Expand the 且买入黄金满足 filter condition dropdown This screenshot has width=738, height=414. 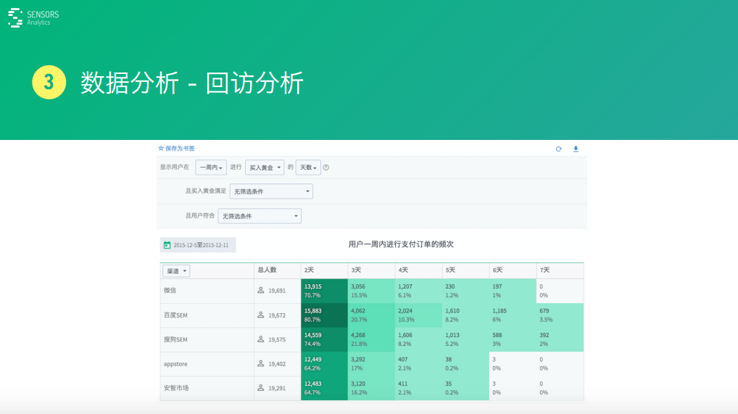[271, 191]
